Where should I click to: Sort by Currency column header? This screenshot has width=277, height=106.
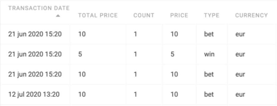pos(252,16)
